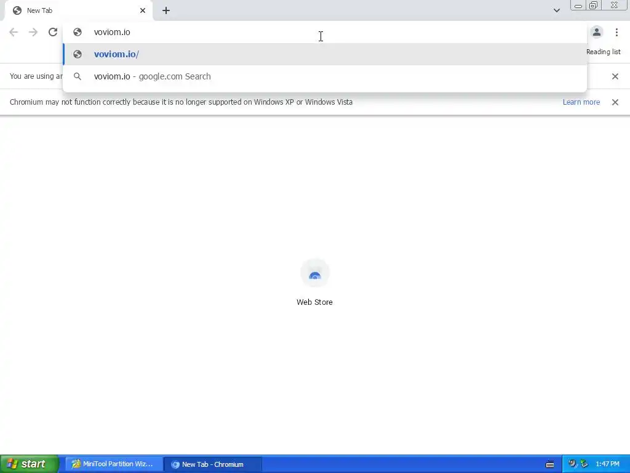
Task: Click globe icon beside voviom.io/ suggestion
Action: click(x=78, y=54)
